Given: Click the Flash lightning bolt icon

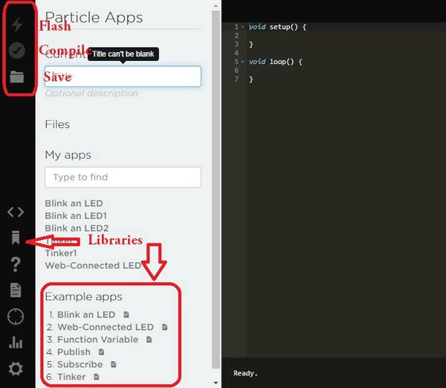Looking at the screenshot, I should pos(16,25).
